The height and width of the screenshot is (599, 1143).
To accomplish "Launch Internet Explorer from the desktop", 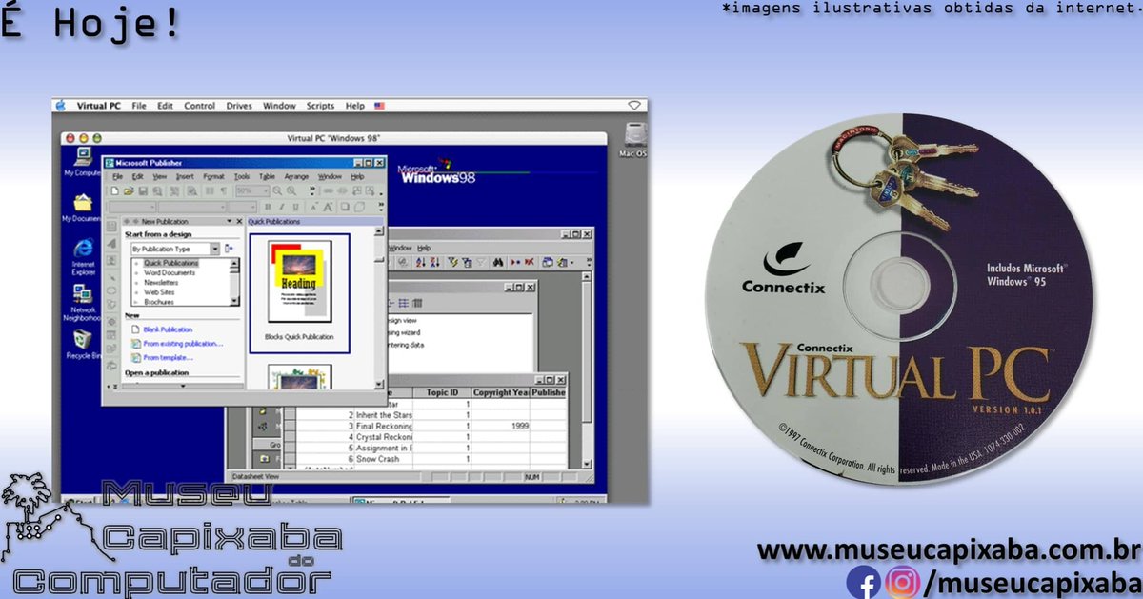I will click(83, 255).
